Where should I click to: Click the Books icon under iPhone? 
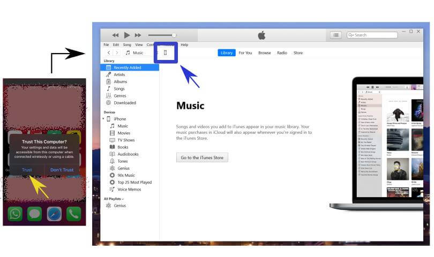click(112, 147)
